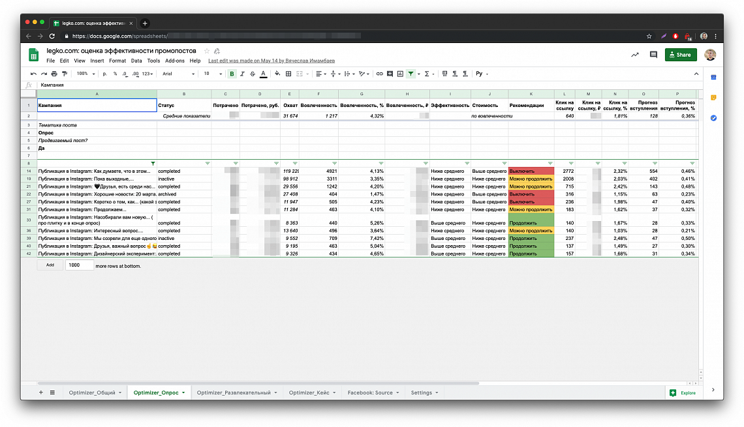This screenshot has height=427, width=744.
Task: Click the rows count input field
Action: [x=79, y=265]
